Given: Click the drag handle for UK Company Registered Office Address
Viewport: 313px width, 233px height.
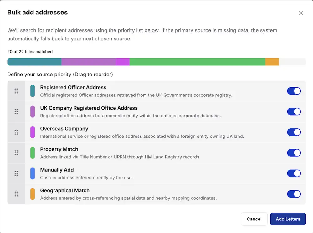Looking at the screenshot, I should click(x=16, y=111).
